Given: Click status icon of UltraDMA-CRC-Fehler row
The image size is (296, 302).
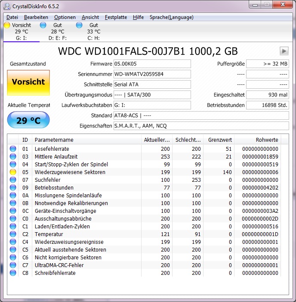Looking at the screenshot, I should (13, 265).
